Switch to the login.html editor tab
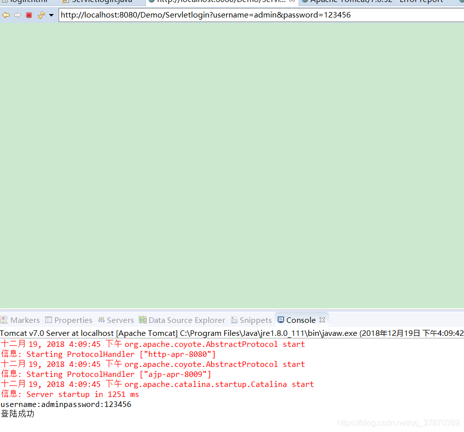Viewport: 464px width, 432px height. [x=25, y=2]
